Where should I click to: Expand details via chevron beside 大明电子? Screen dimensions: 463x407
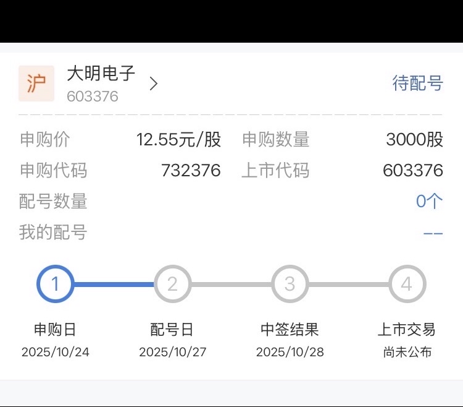154,84
